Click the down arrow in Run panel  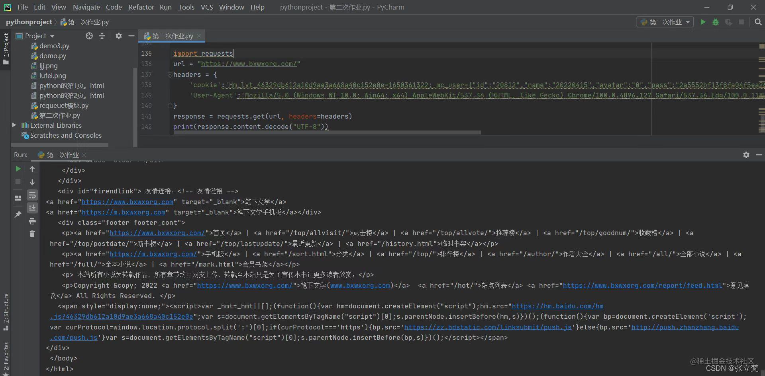(32, 182)
